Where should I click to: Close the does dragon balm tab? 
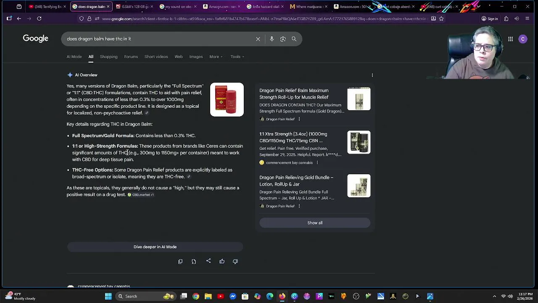(x=108, y=7)
